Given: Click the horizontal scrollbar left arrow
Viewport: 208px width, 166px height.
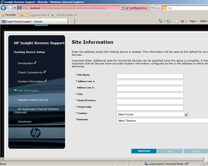Looking at the screenshot, I should click(2, 159).
